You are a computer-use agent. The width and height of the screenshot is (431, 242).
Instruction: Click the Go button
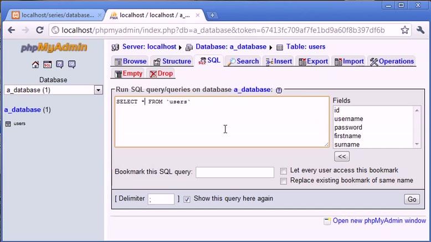(412, 199)
